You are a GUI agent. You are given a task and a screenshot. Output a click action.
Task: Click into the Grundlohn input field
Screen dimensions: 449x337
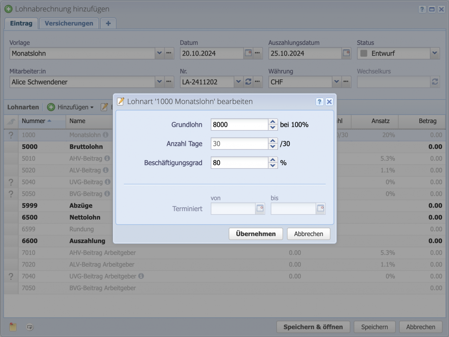pos(239,125)
